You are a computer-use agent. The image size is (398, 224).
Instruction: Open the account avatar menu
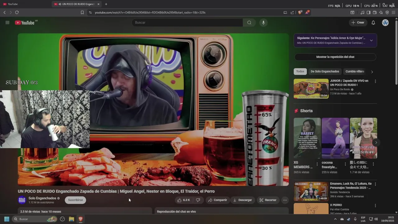(385, 22)
